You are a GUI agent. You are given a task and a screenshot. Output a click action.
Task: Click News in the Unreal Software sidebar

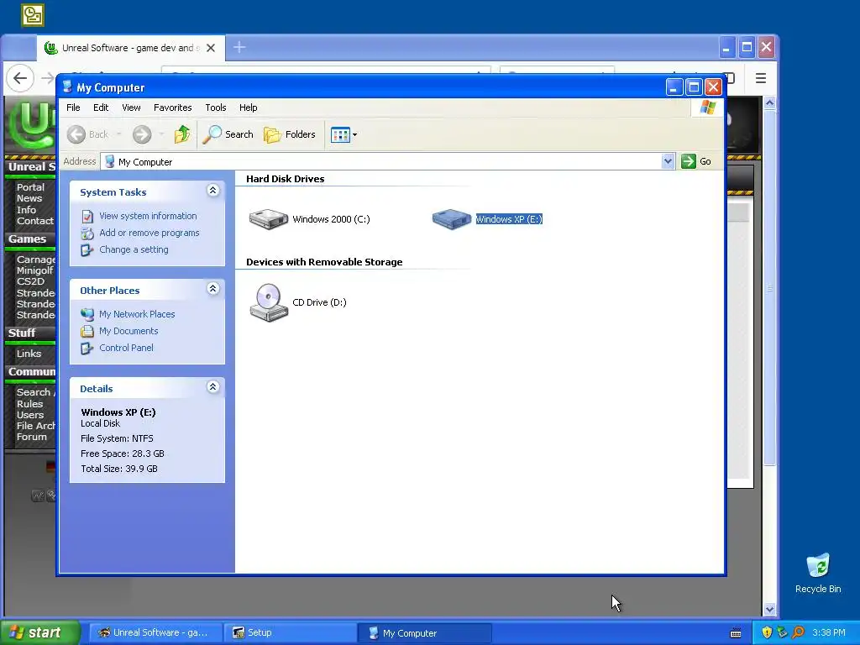tap(29, 198)
